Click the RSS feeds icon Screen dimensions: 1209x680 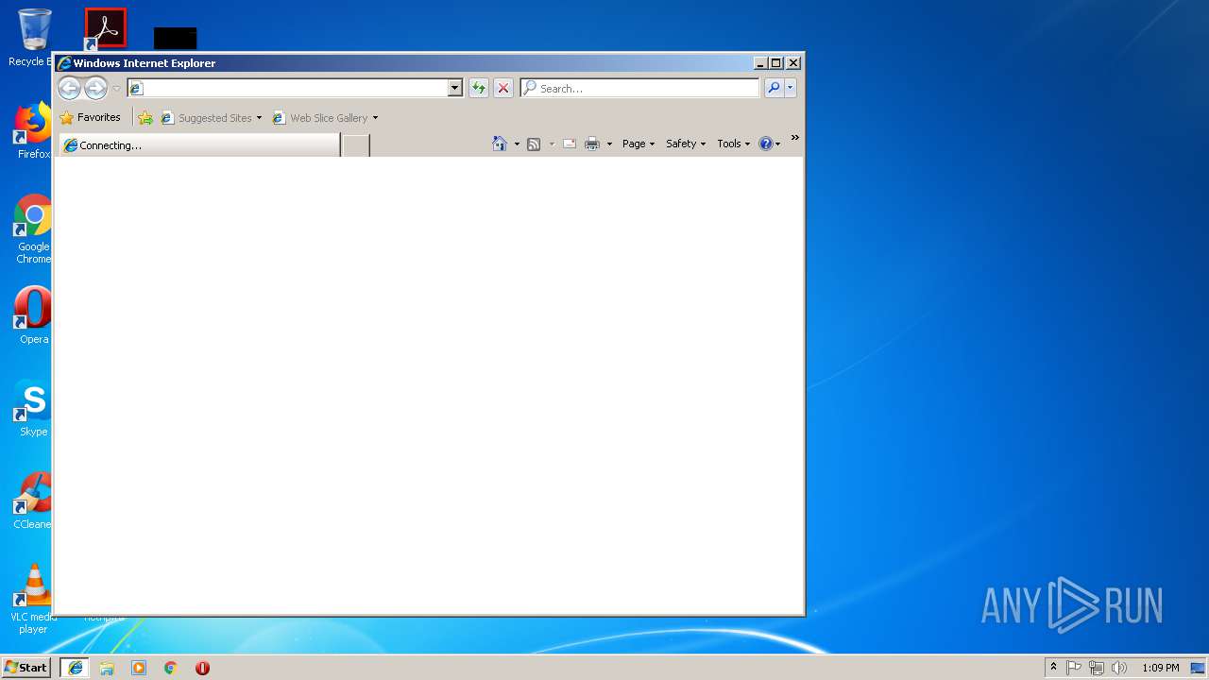(x=534, y=144)
